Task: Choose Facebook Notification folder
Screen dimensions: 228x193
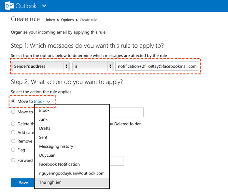Action: click(x=72, y=164)
